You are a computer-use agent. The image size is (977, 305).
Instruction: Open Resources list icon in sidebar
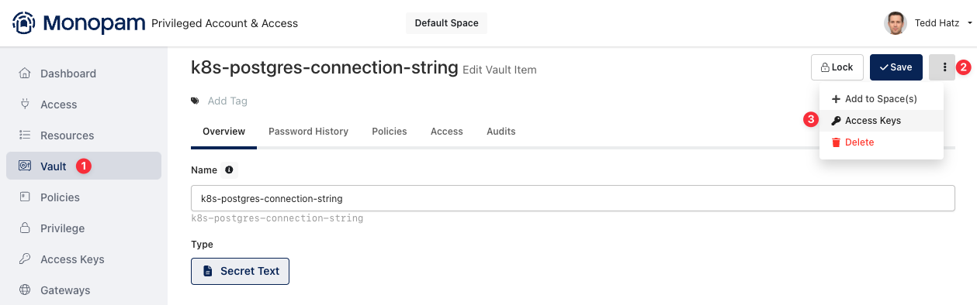tap(25, 135)
